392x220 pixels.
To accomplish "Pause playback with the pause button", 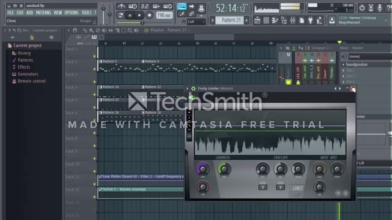I will pos(130,15).
